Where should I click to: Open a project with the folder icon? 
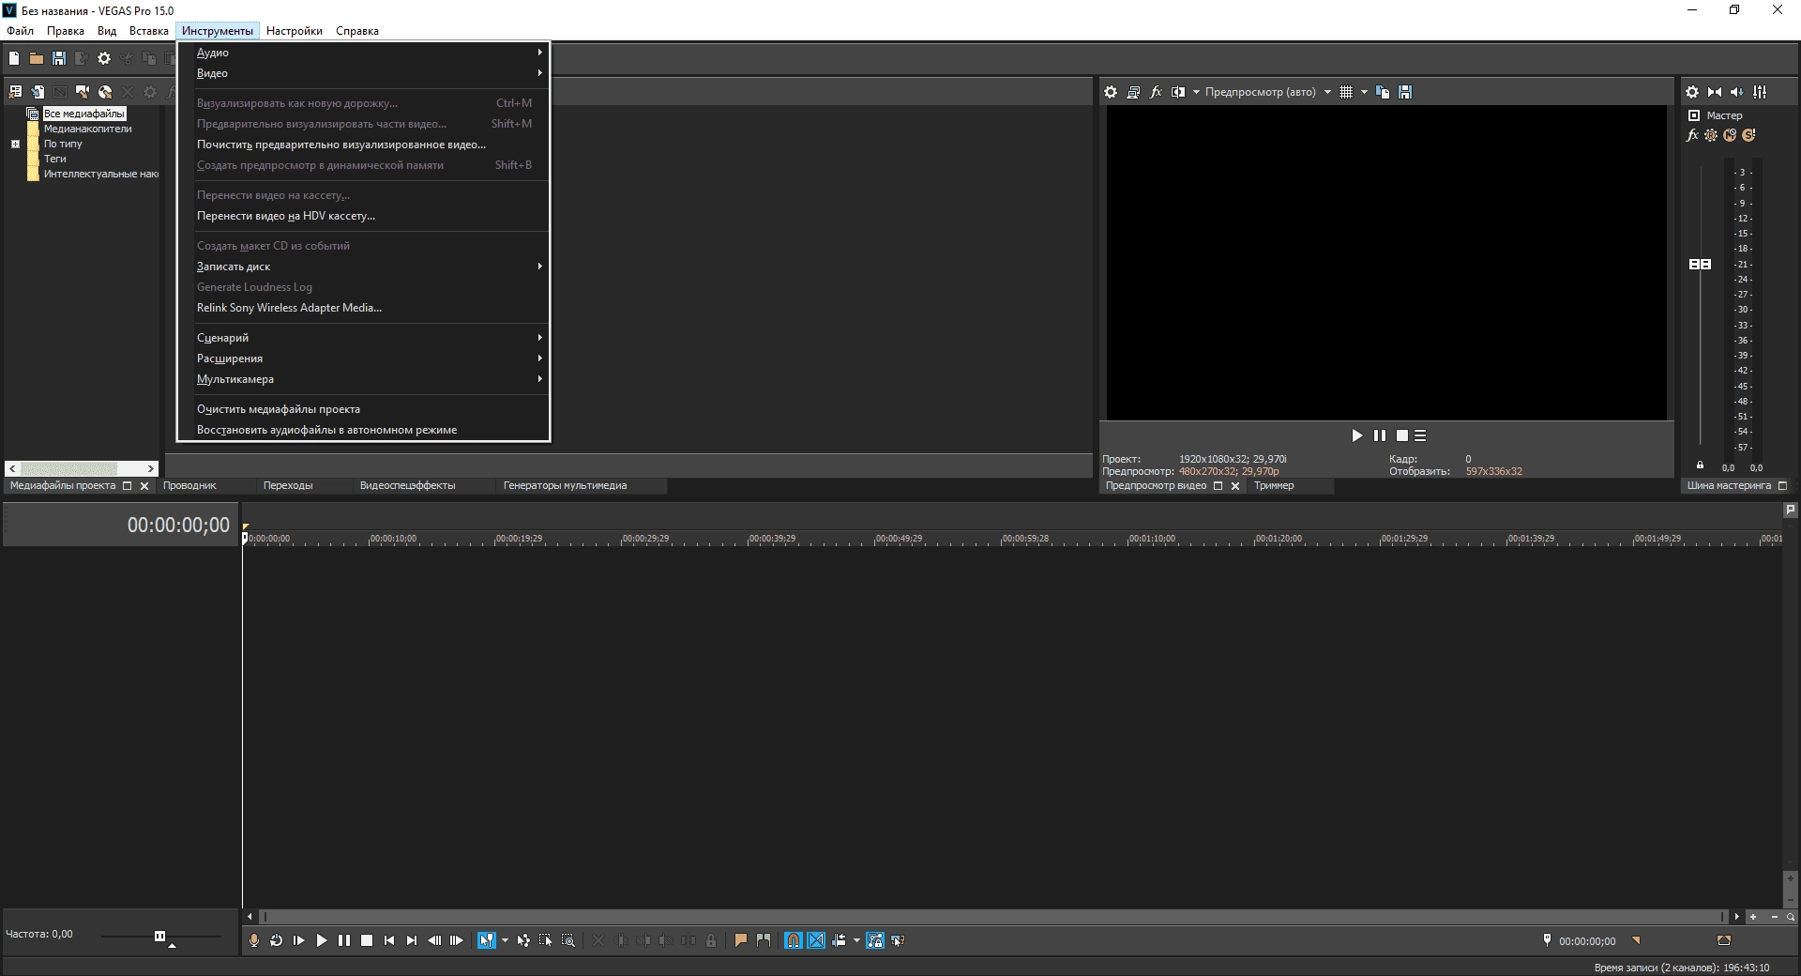tap(37, 58)
